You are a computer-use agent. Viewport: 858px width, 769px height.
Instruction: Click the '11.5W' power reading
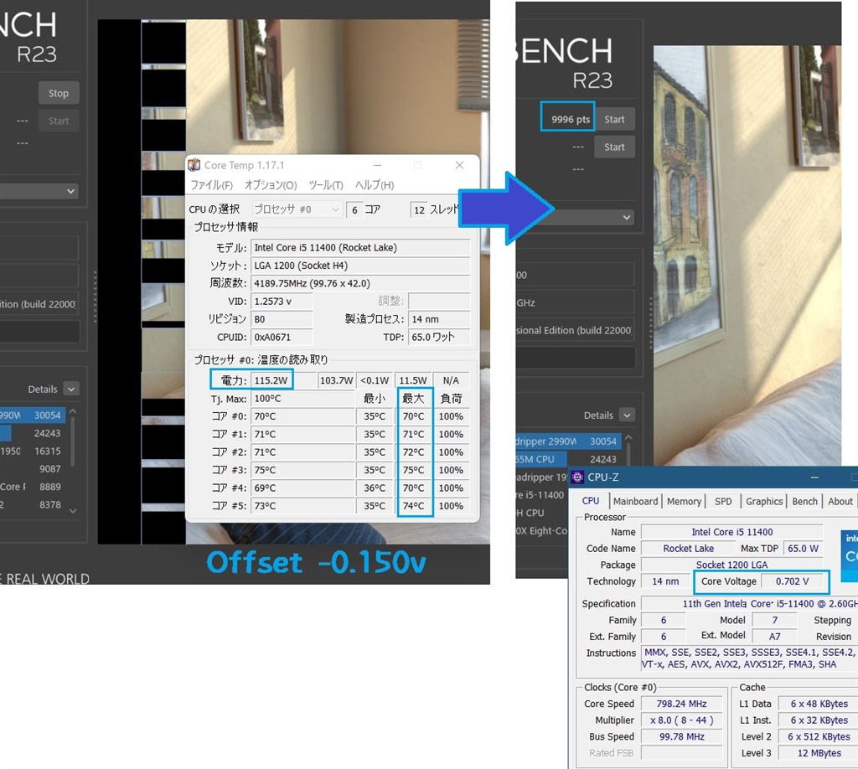tap(413, 380)
